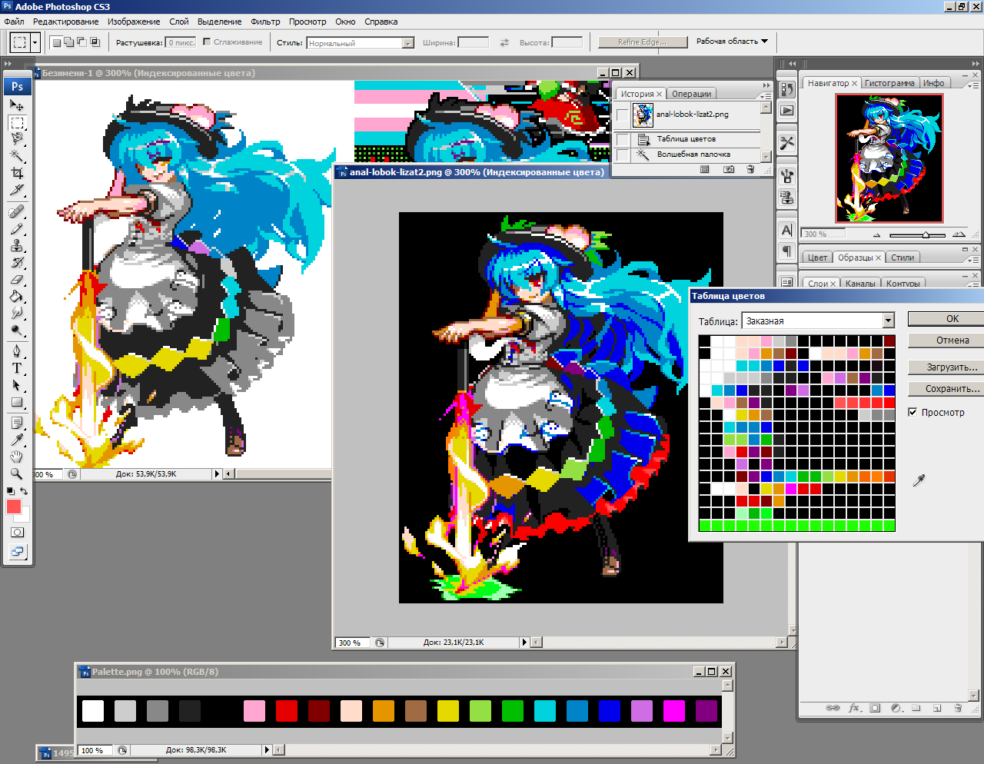Switch to the Операции tab
The height and width of the screenshot is (764, 984).
pyautogui.click(x=691, y=94)
